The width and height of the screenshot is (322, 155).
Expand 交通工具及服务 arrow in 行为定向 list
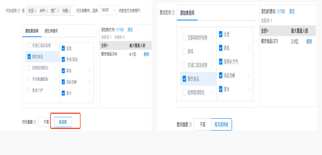55,45
